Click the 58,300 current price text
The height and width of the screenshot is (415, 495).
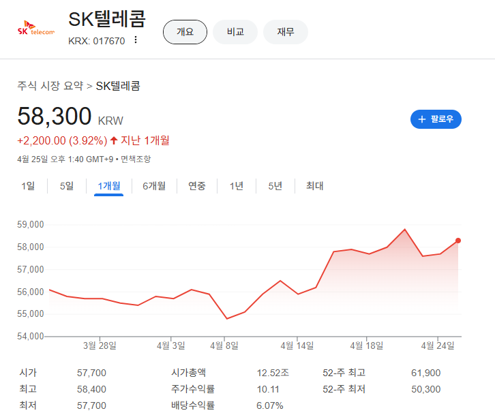[x=55, y=116]
